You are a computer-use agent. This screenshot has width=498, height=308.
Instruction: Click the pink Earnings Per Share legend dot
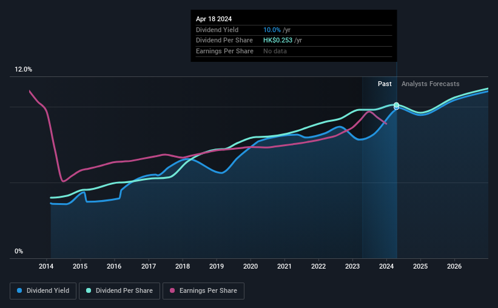(x=172, y=290)
